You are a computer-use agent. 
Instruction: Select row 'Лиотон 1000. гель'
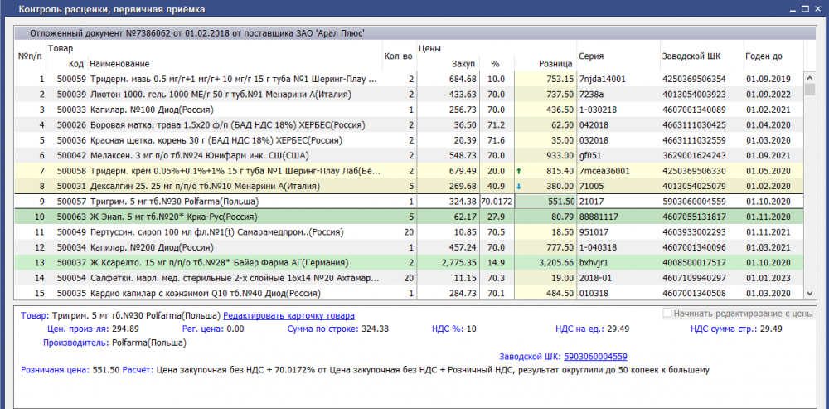410,95
